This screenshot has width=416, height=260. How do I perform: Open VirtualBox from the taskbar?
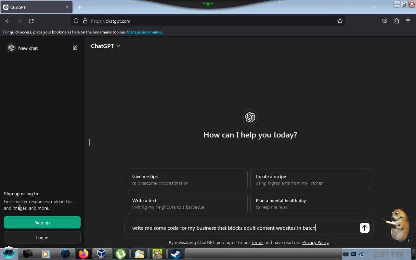coord(102,254)
